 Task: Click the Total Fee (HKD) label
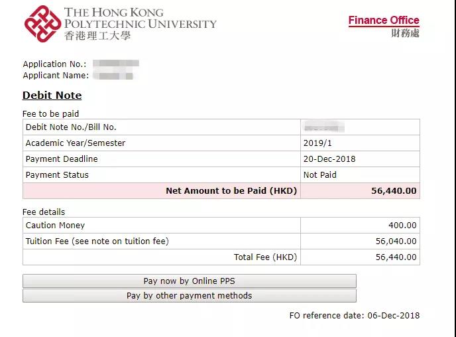(265, 257)
